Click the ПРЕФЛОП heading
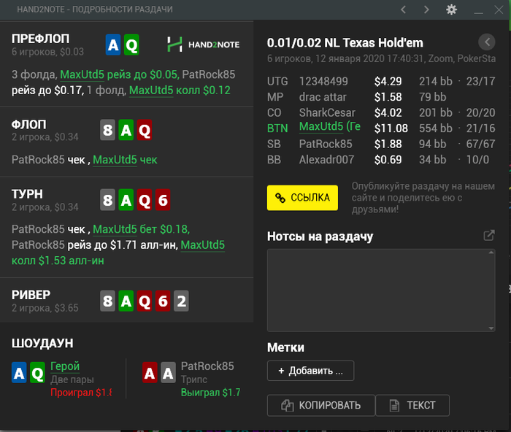 pos(40,39)
